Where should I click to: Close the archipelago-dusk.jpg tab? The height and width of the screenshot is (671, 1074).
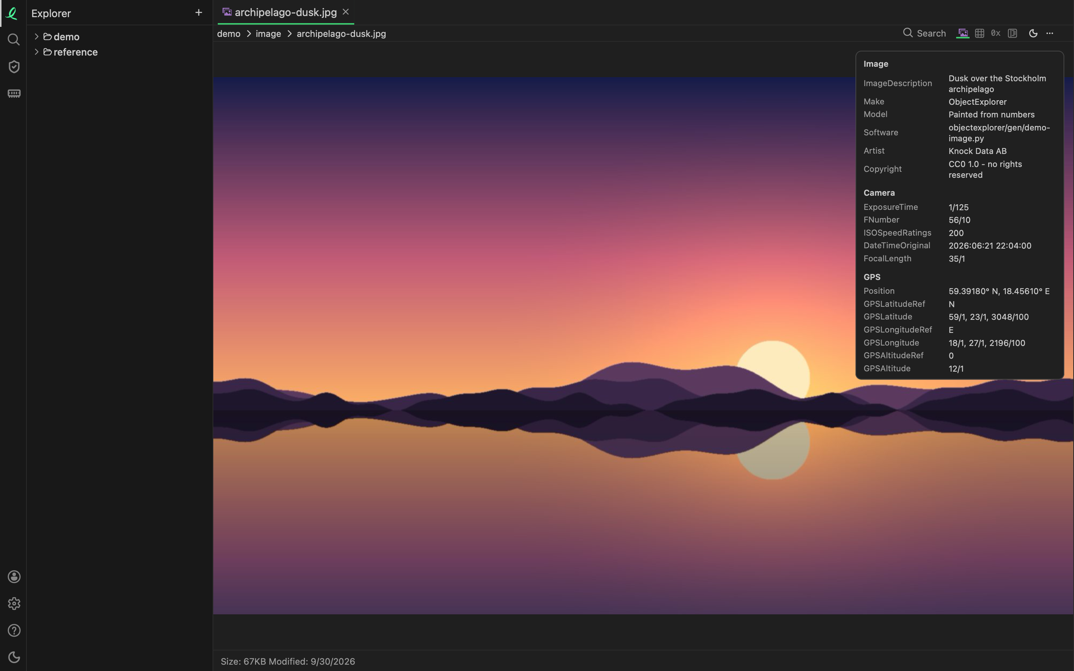346,12
